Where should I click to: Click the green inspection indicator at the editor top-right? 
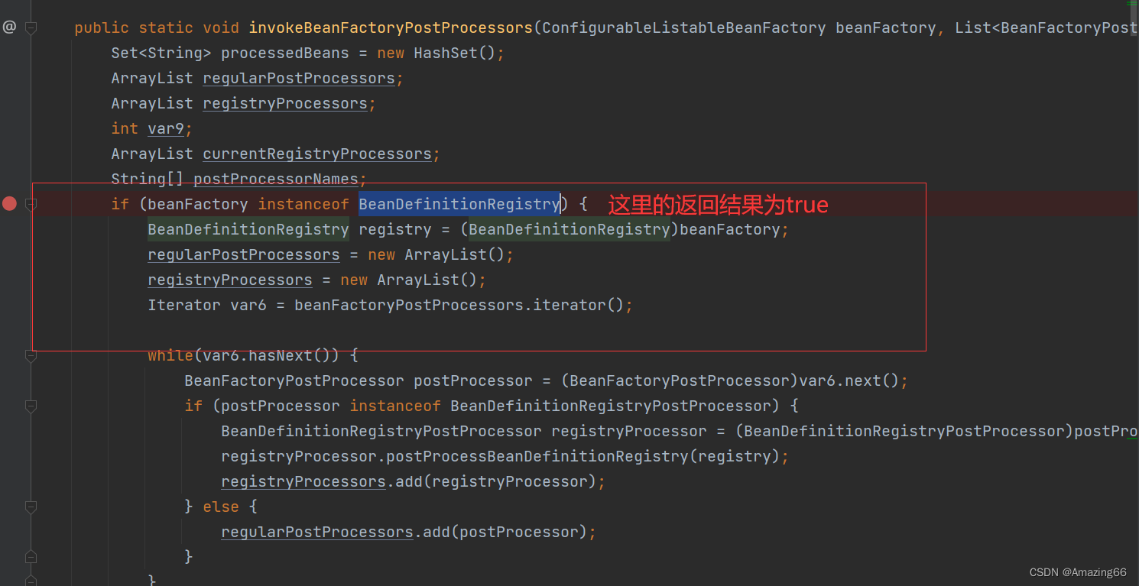pos(1132,4)
